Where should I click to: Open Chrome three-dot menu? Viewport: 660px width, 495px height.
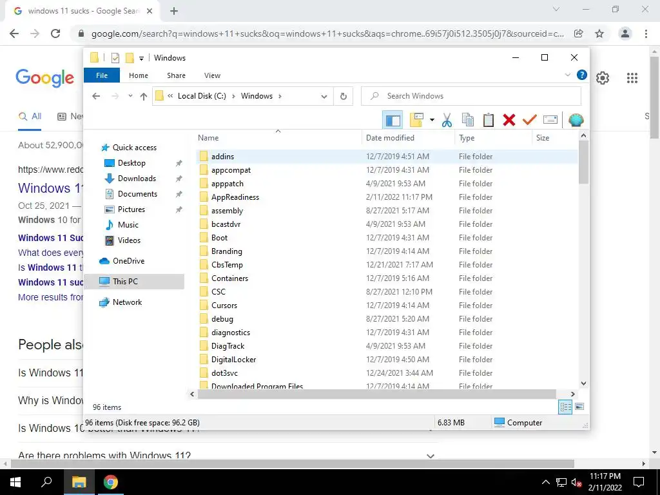[x=646, y=34]
